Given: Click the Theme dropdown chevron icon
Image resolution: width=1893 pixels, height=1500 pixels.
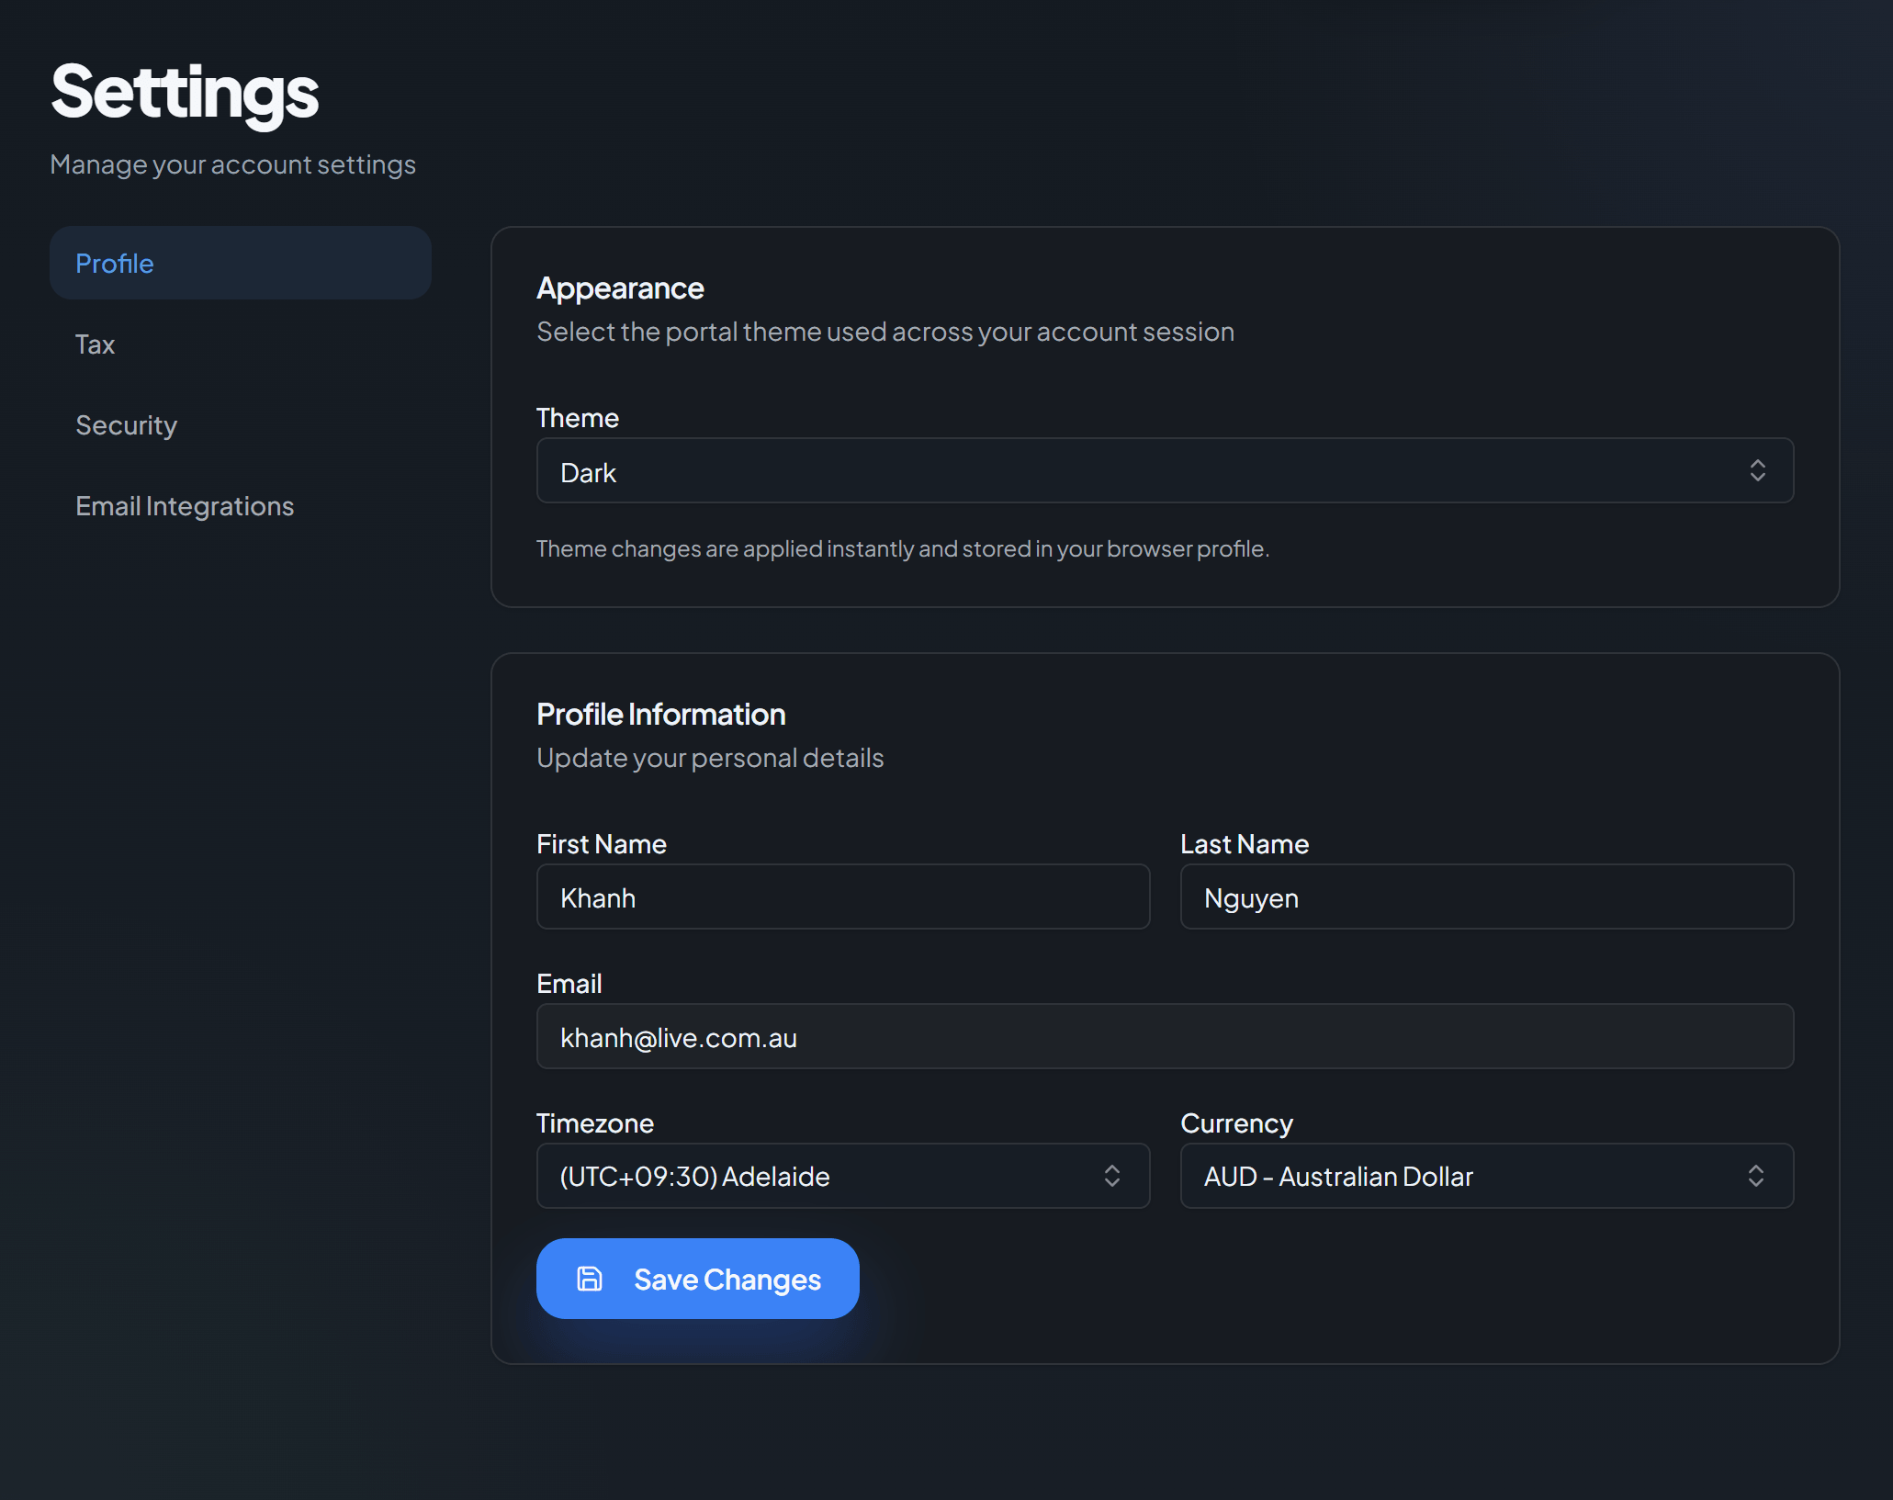Looking at the screenshot, I should pos(1757,470).
